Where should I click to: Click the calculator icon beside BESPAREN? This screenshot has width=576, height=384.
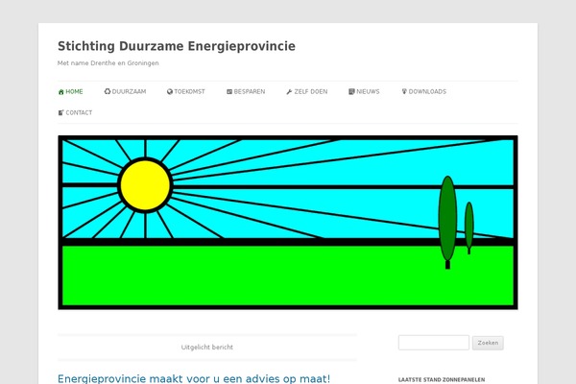point(229,92)
